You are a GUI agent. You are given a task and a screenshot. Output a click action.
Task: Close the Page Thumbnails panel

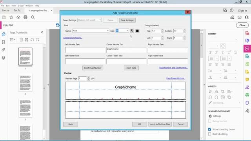coord(42,33)
